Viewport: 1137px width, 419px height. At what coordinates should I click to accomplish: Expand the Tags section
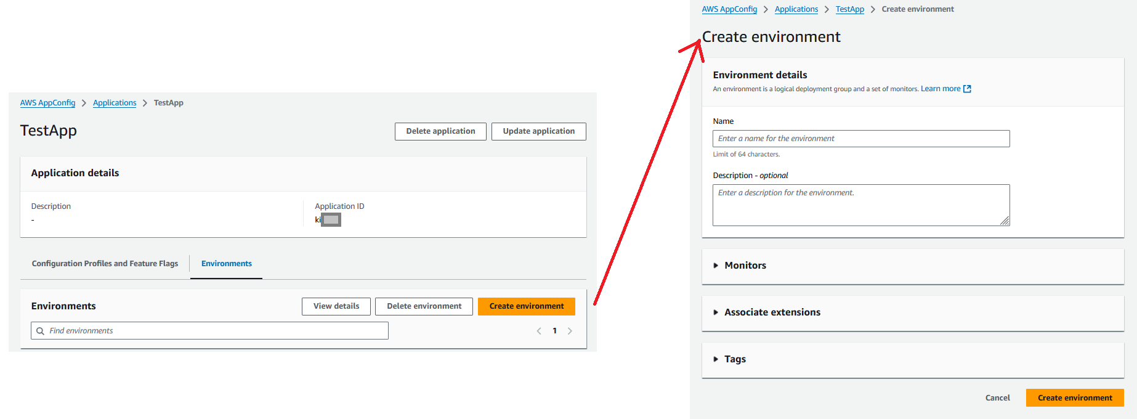pos(734,359)
